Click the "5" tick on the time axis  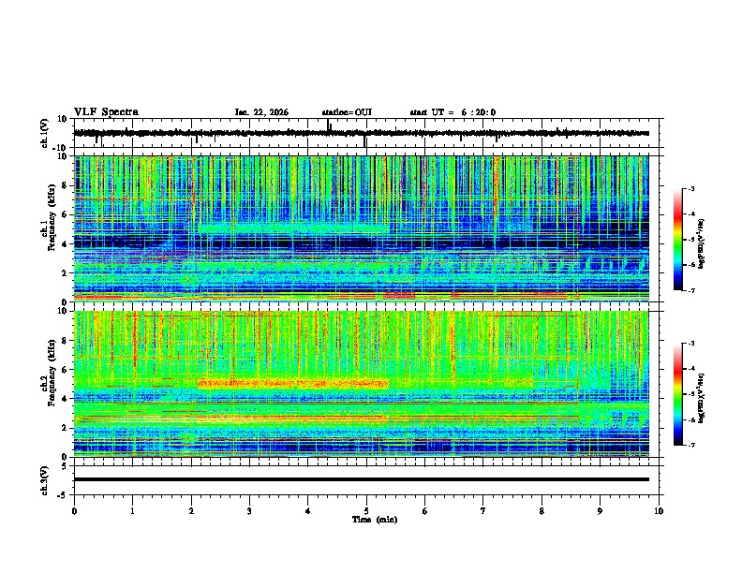click(x=366, y=511)
